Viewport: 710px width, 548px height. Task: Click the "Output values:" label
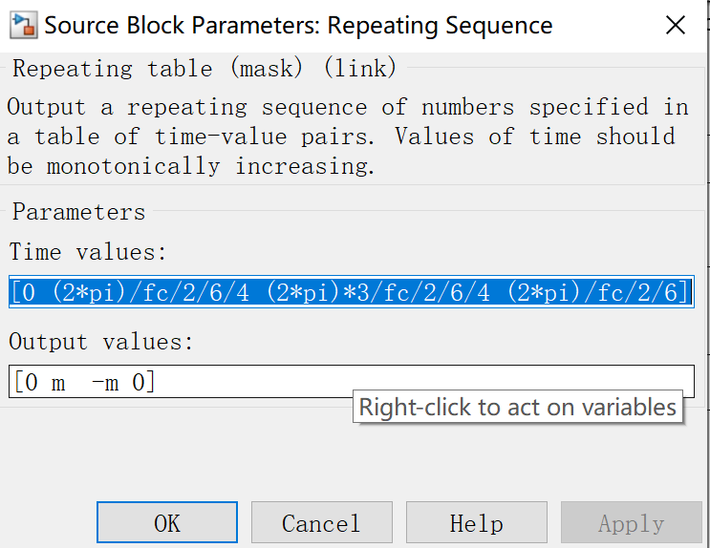[x=101, y=342]
